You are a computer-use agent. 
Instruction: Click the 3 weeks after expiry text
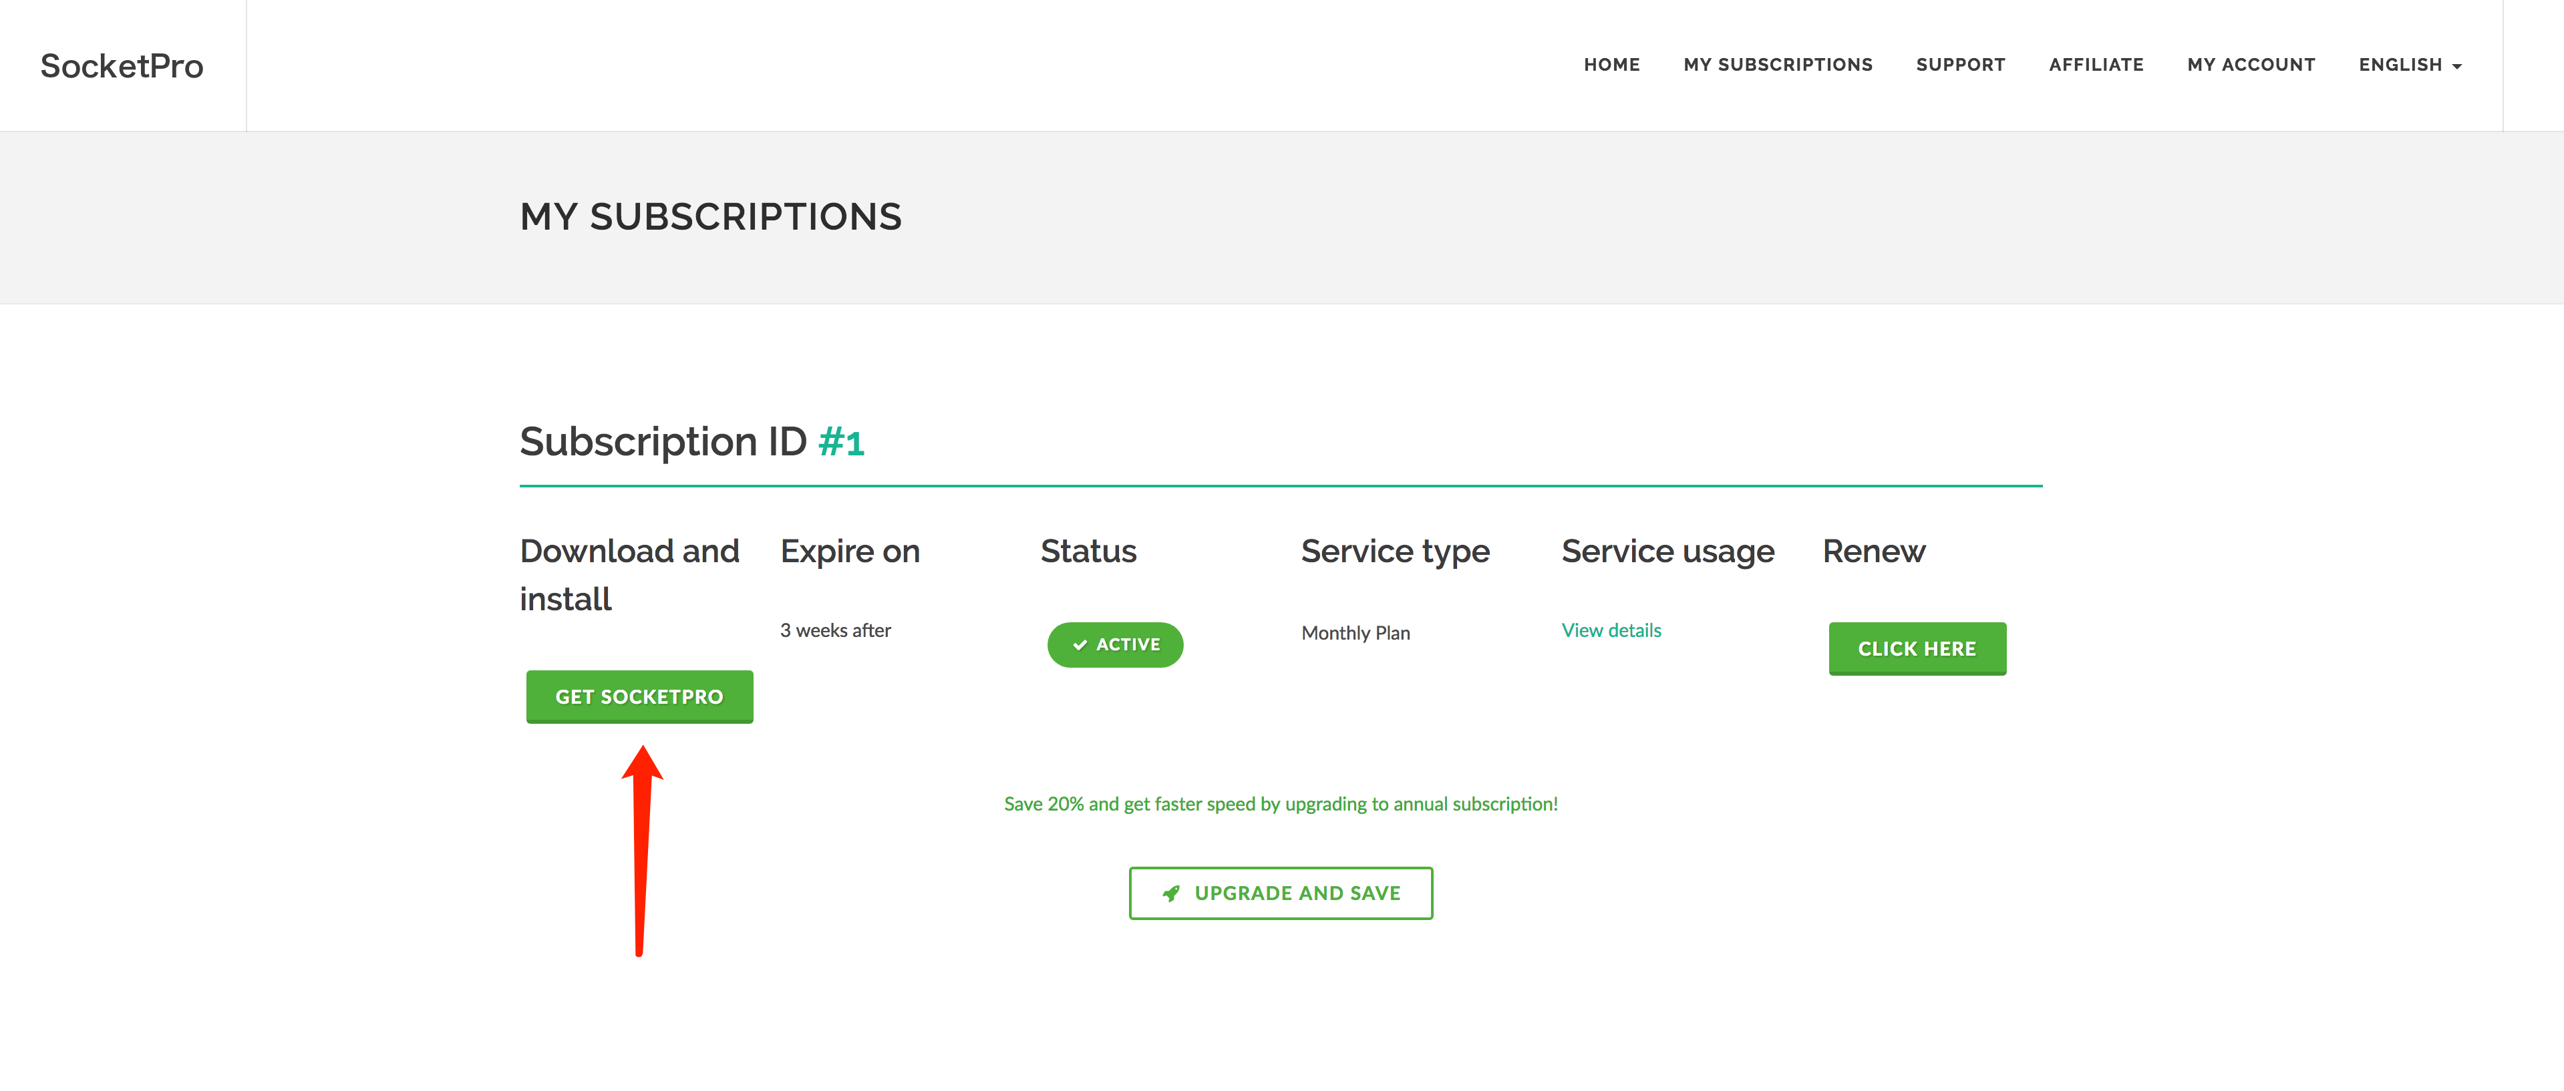coord(835,630)
